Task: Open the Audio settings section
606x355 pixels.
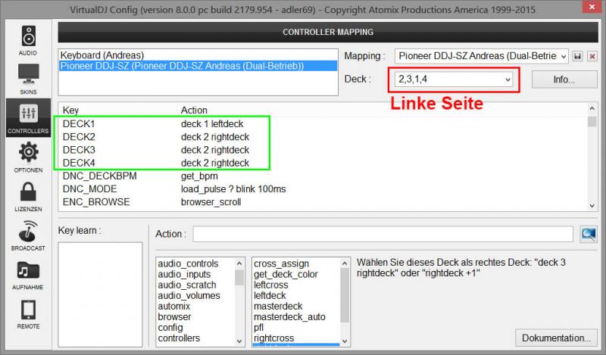Action: pyautogui.click(x=28, y=40)
